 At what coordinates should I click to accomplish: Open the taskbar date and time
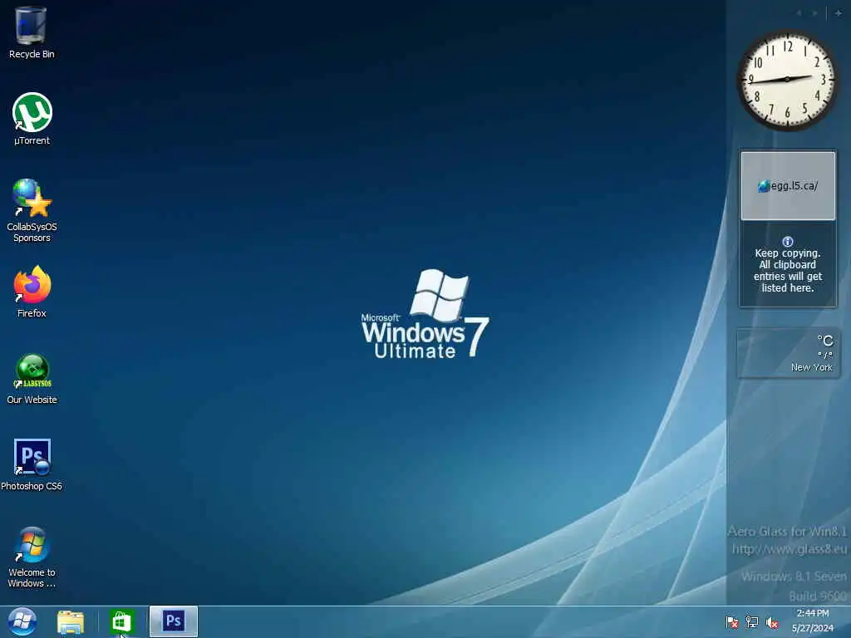pyautogui.click(x=813, y=621)
